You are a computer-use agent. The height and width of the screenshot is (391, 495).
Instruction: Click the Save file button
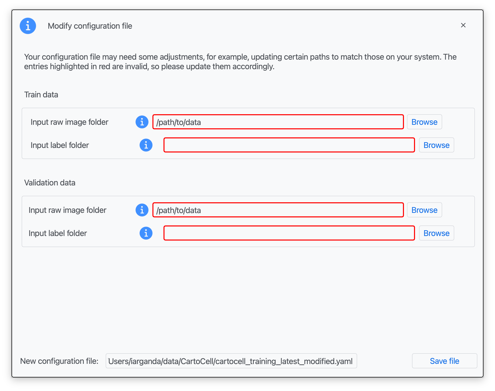[444, 361]
